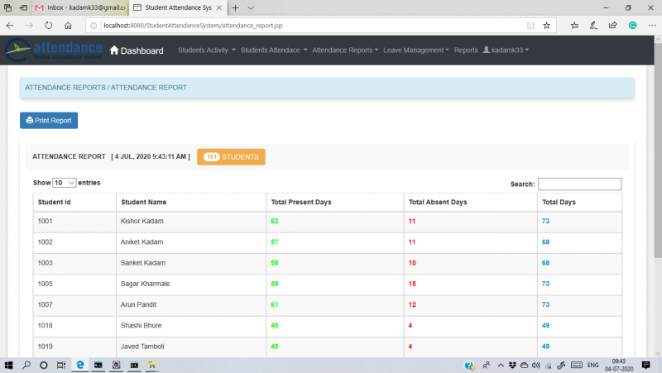662x373 pixels.
Task: Select student name Arun Pandit
Action: (138, 304)
